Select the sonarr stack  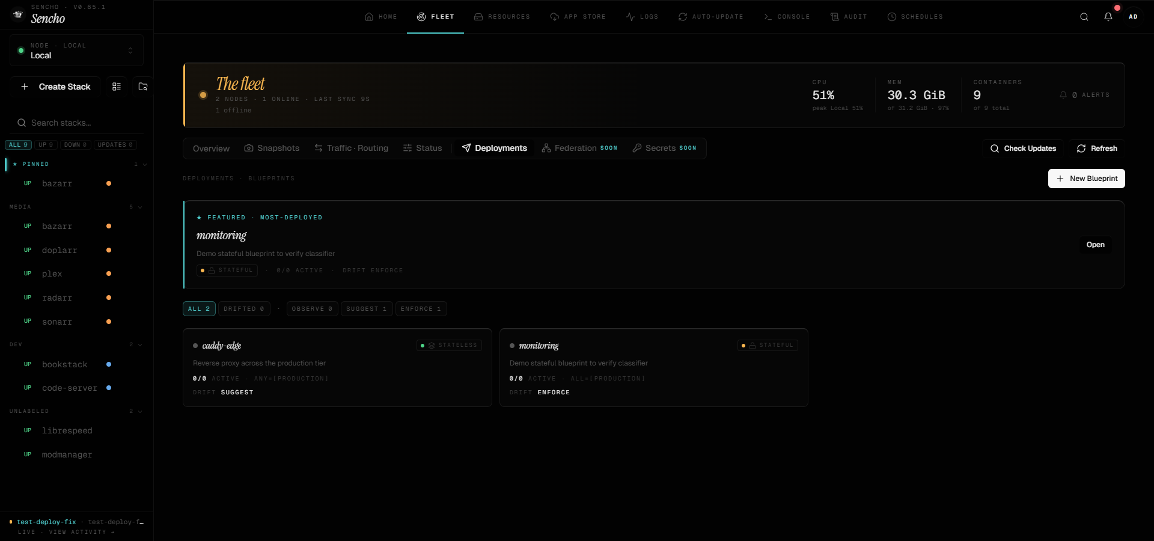(x=77, y=322)
